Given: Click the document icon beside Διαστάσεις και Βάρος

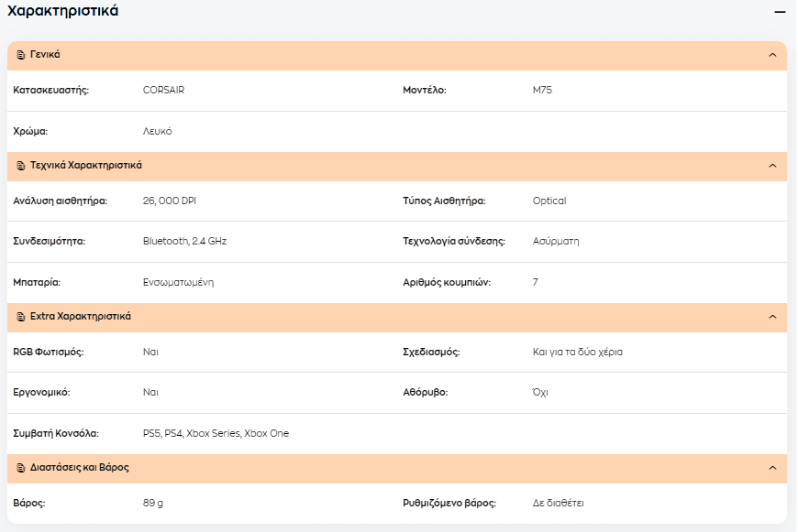Looking at the screenshot, I should tap(21, 468).
